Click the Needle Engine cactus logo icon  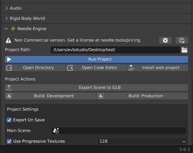point(13,29)
